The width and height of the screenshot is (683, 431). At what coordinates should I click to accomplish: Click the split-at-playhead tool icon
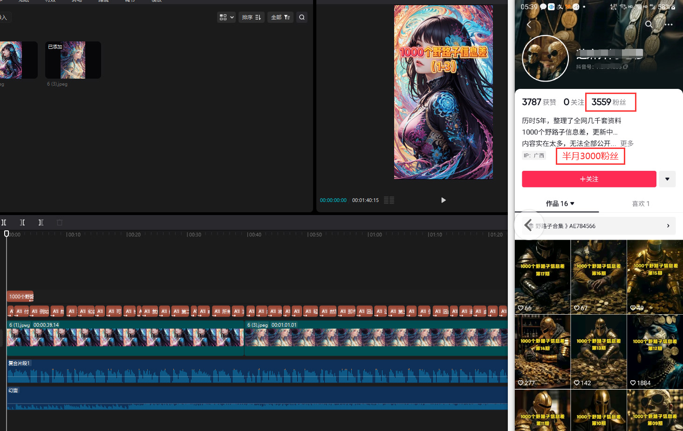(4, 222)
